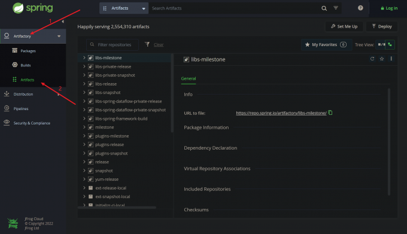Open the three-dot actions menu for libs-milestone
This screenshot has height=234, width=407.
391,59
